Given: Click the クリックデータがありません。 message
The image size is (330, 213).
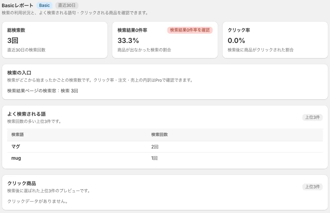Looking at the screenshot, I should coord(37,201).
